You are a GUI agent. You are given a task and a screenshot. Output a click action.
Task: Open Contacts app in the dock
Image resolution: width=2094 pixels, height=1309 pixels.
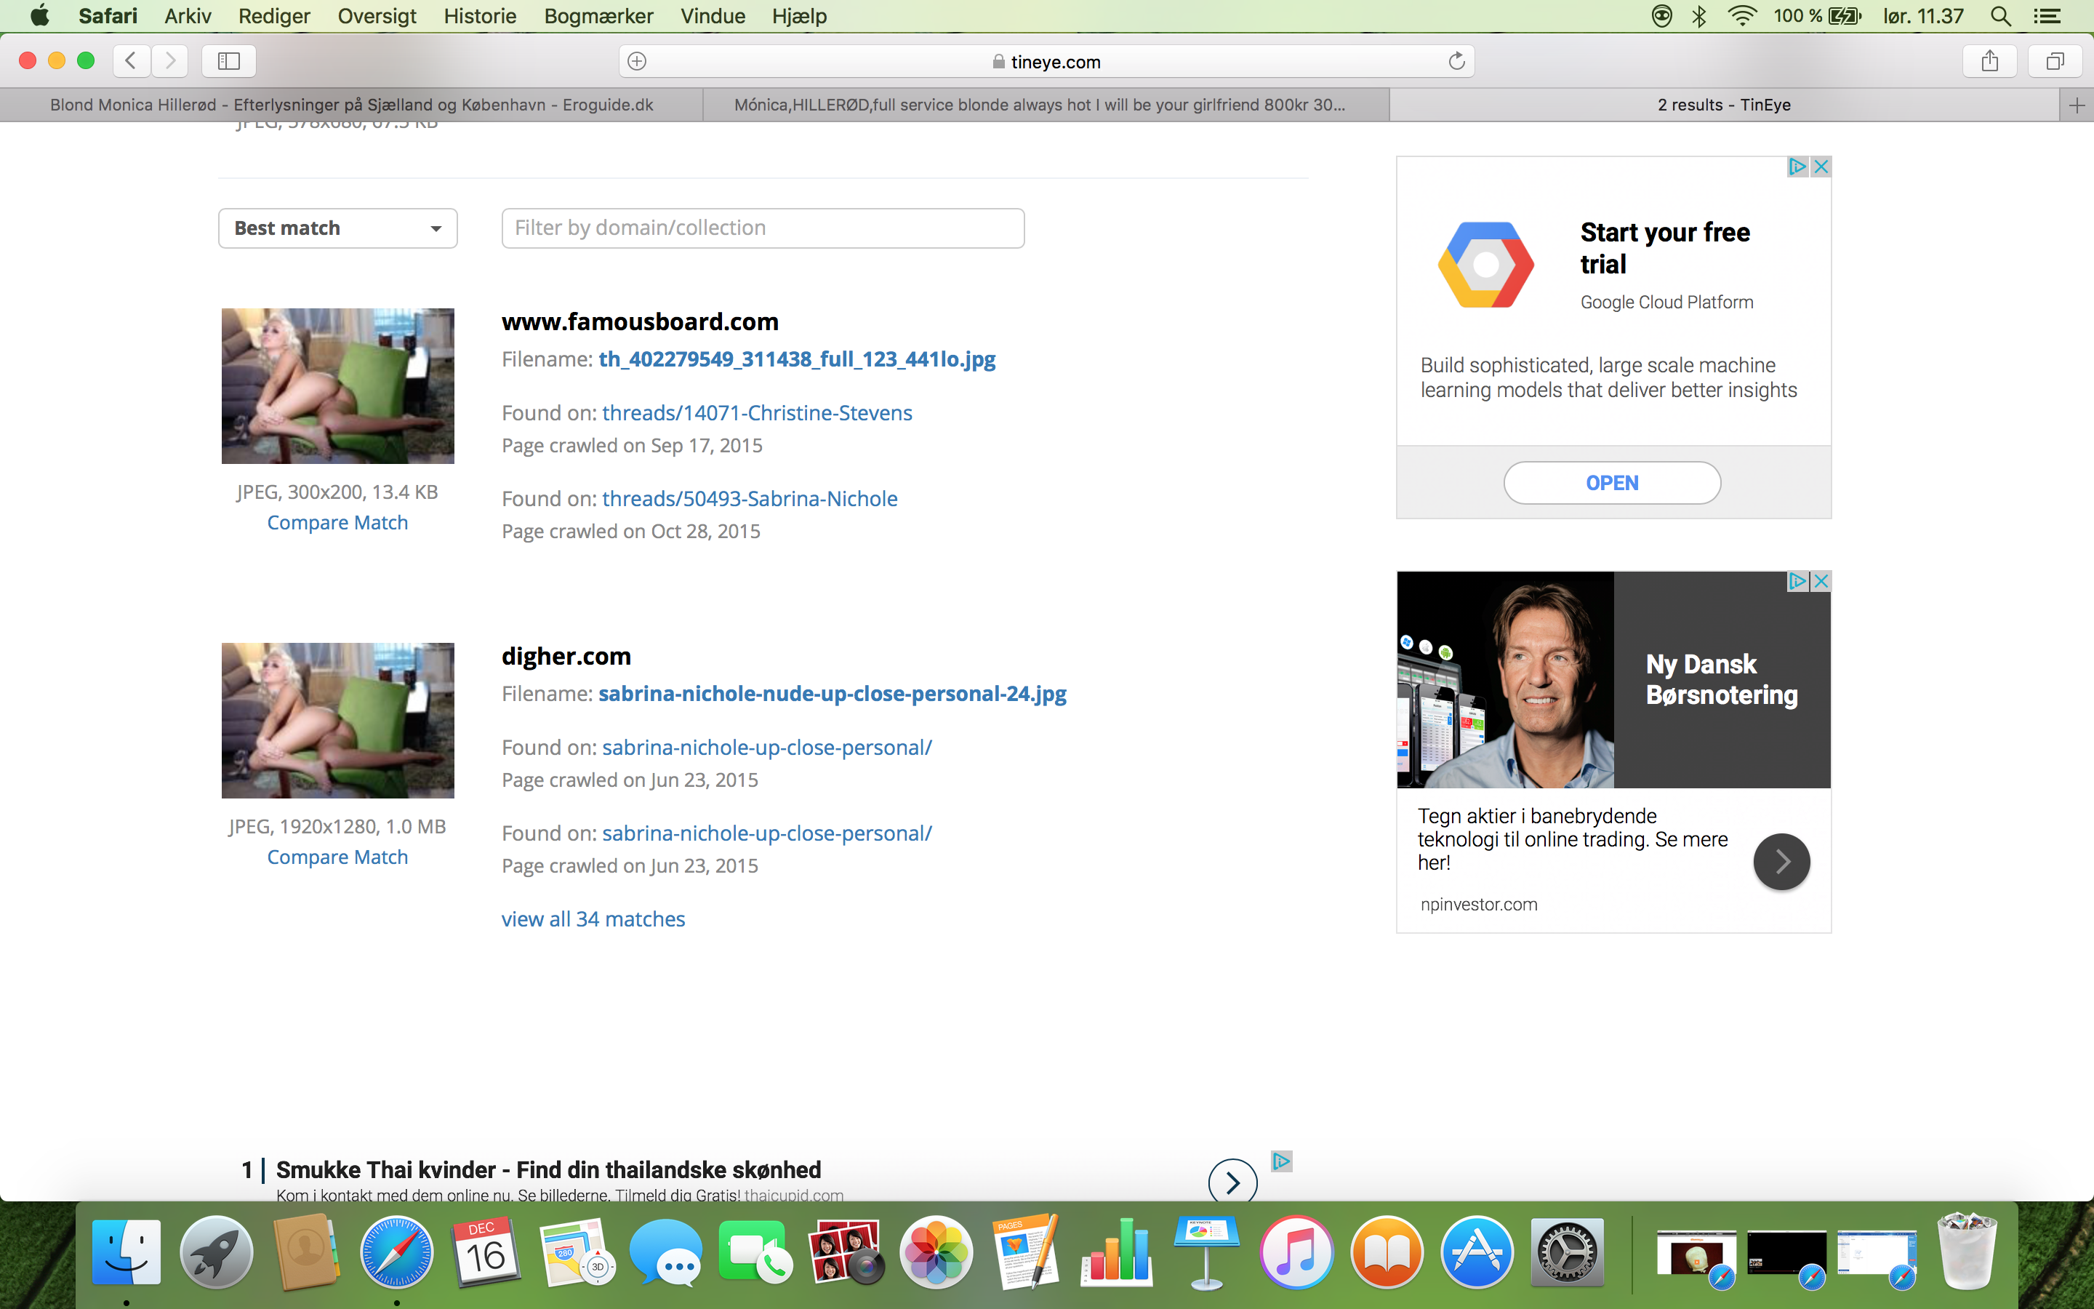306,1252
